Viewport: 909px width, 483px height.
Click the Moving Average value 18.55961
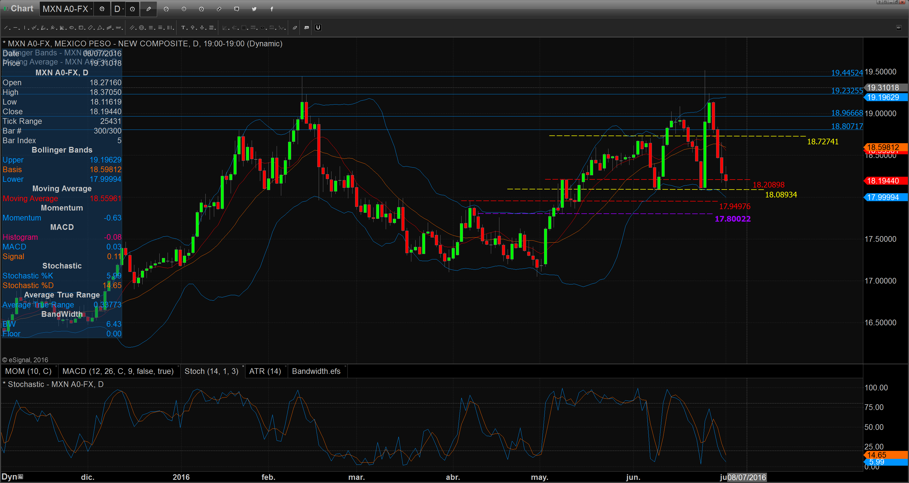[x=105, y=198]
